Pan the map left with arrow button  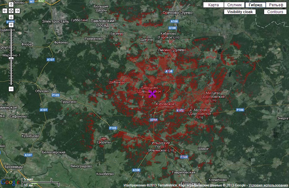click(5, 11)
